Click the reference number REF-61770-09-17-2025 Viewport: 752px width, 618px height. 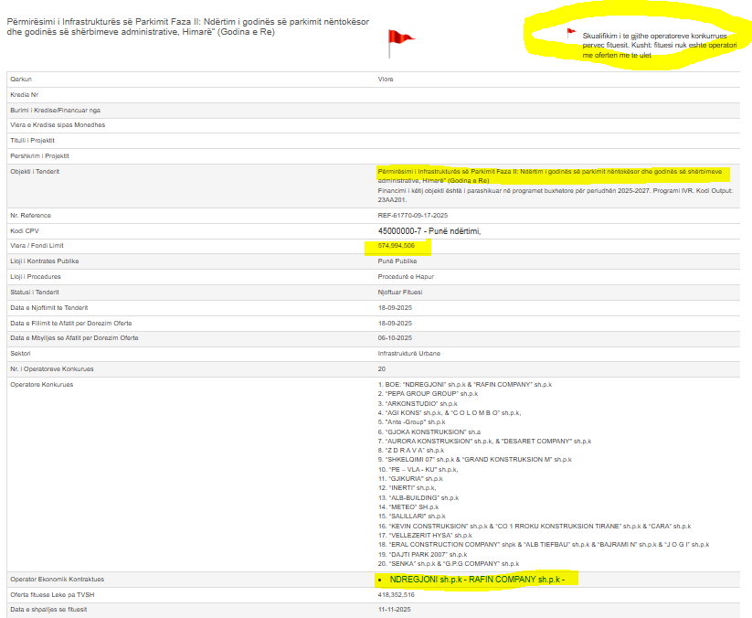click(414, 215)
